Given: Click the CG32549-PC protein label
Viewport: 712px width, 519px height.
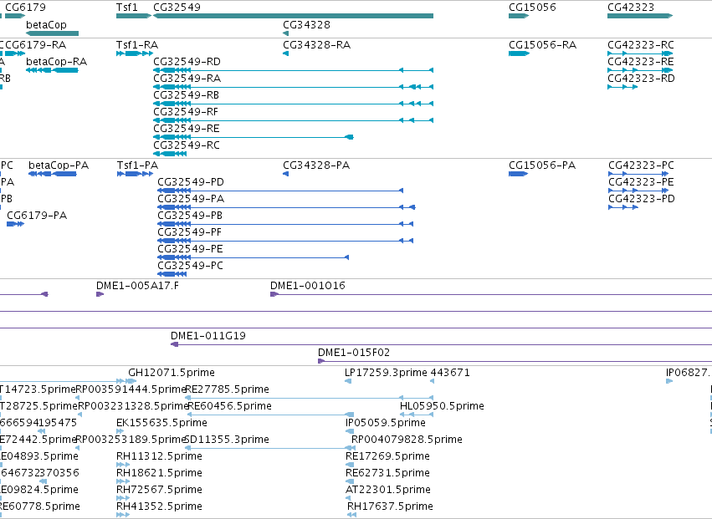Looking at the screenshot, I should [190, 267].
